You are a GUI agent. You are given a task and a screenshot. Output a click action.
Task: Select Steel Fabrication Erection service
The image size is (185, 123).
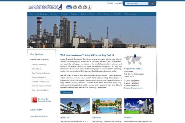(41, 73)
